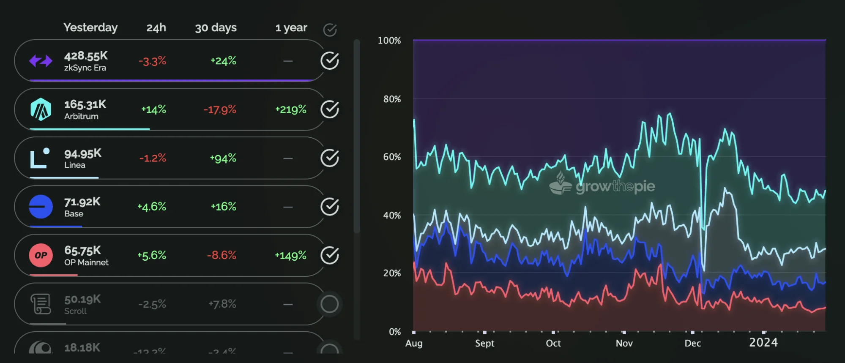This screenshot has height=363, width=845.
Task: Sort by 30 days column header
Action: (216, 27)
